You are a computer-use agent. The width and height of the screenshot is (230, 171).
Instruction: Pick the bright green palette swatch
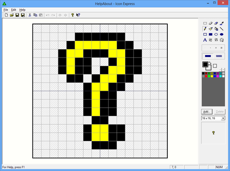[209, 76]
